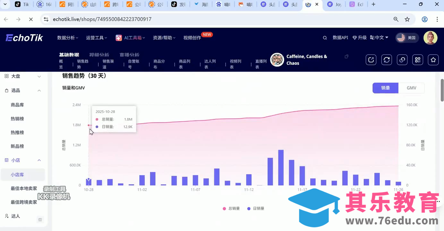Click the EchoTik logo

point(24,38)
